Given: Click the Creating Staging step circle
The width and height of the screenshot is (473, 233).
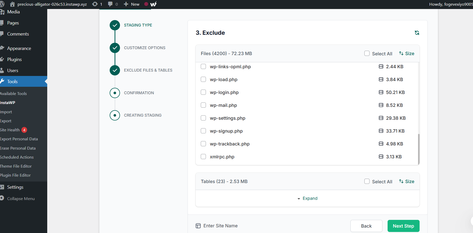Looking at the screenshot, I should point(115,115).
